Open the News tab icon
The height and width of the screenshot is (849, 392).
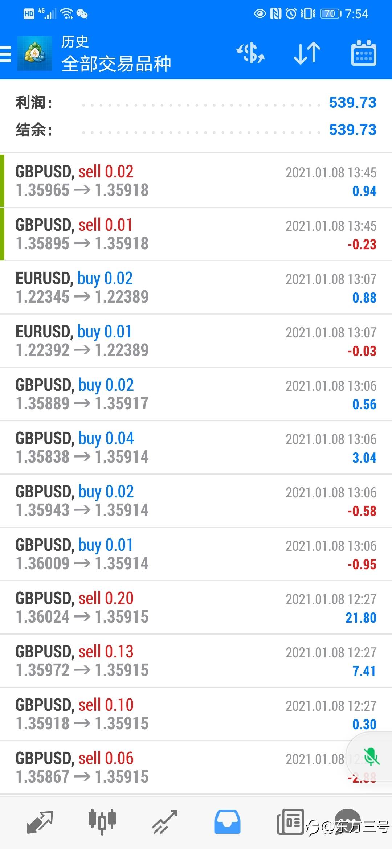click(x=290, y=822)
